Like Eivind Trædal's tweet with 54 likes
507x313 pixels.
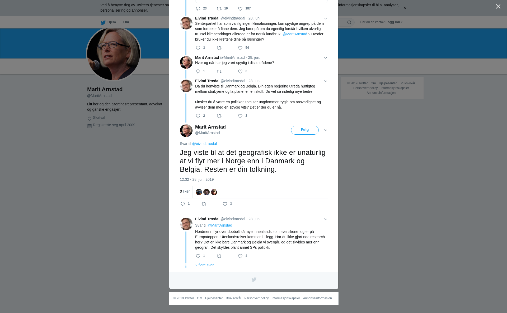coord(240,48)
